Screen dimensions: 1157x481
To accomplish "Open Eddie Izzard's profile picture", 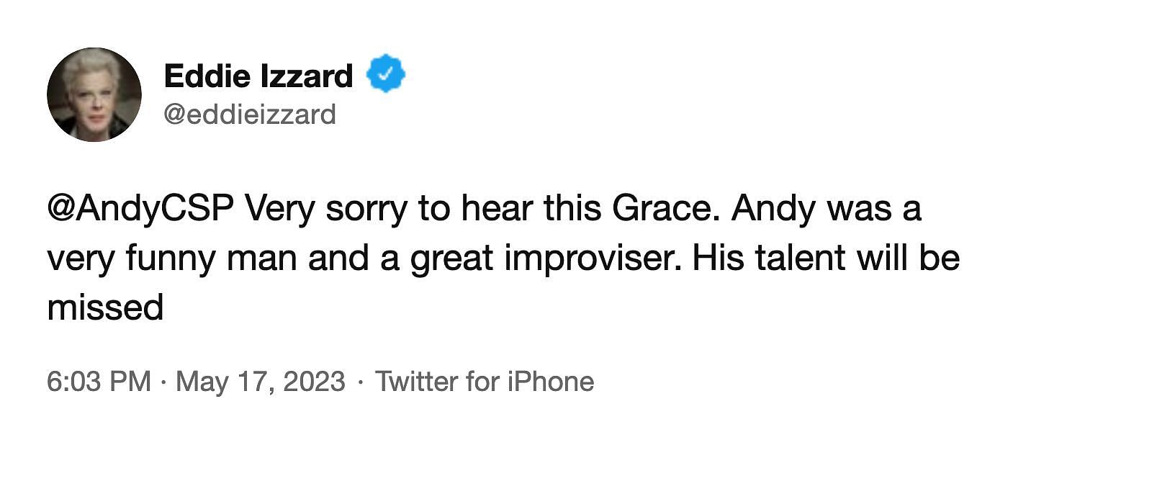I will (94, 94).
